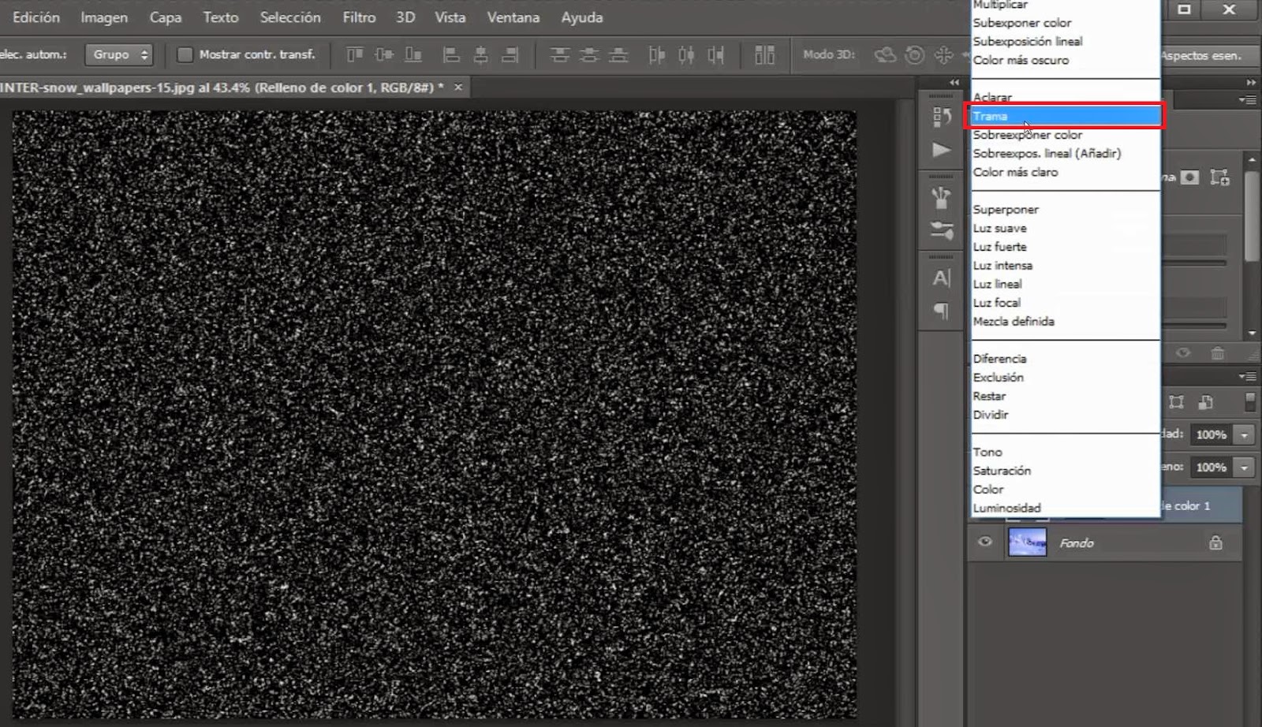The height and width of the screenshot is (727, 1262).
Task: Align bottom edges icon in options bar
Action: click(x=413, y=54)
